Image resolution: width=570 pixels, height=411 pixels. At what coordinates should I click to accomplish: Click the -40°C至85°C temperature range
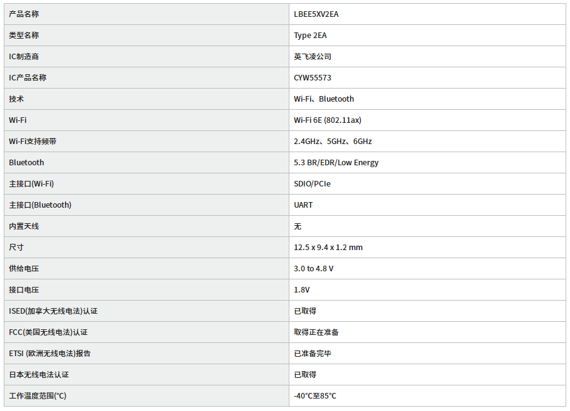click(x=315, y=396)
